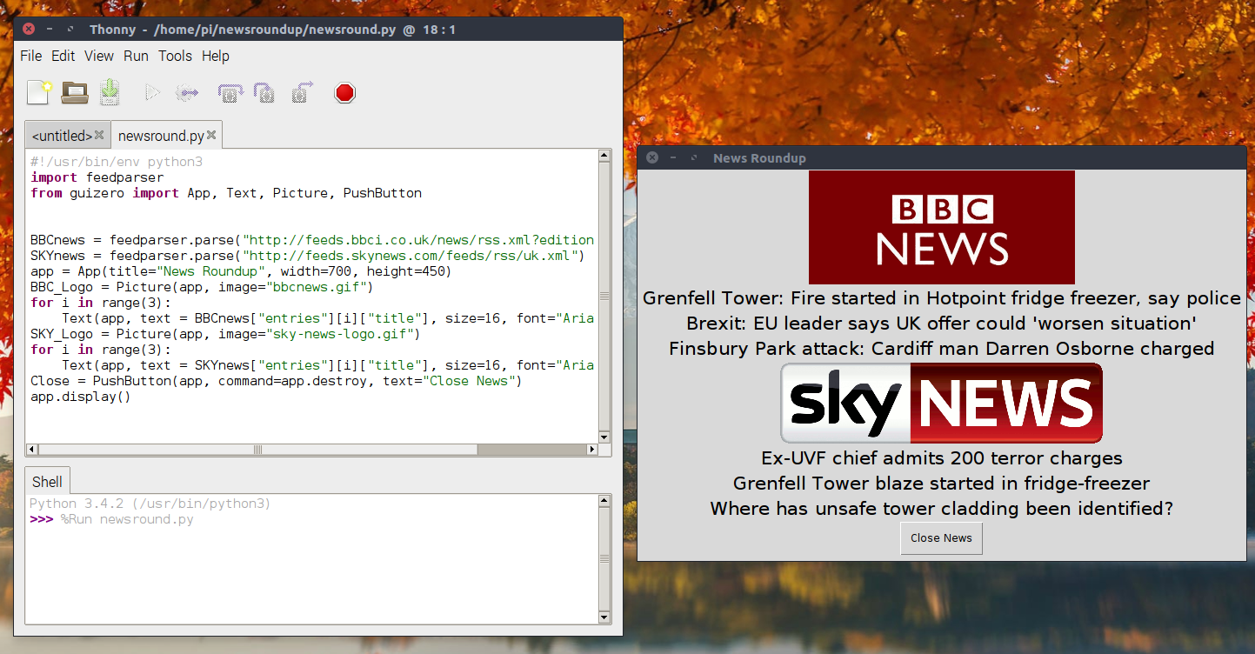Click the Close News button
Screen dimensions: 1255x654
click(x=941, y=538)
